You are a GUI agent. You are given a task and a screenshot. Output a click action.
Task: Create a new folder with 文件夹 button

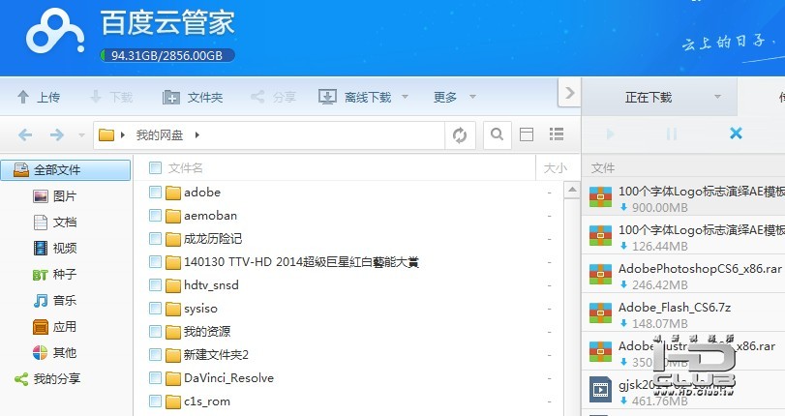click(x=193, y=97)
